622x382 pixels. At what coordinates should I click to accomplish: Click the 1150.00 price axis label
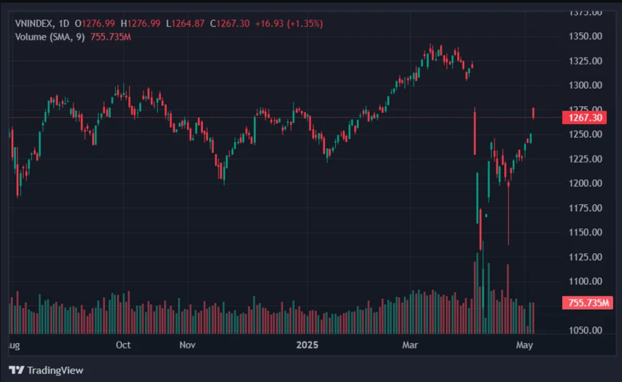click(x=585, y=232)
